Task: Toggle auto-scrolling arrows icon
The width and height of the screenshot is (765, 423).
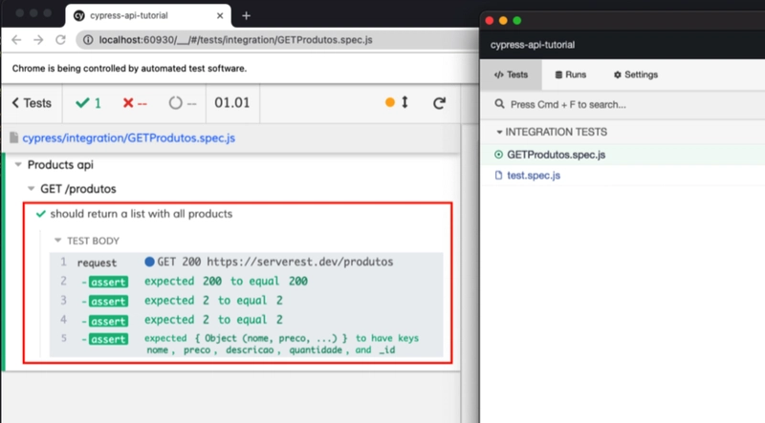Action: [404, 102]
